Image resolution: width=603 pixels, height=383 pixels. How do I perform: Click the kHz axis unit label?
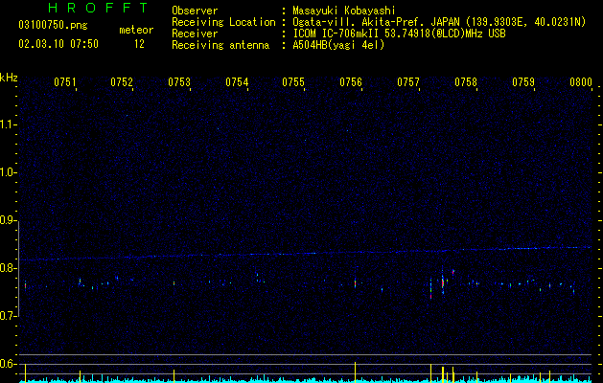pyautogui.click(x=9, y=78)
